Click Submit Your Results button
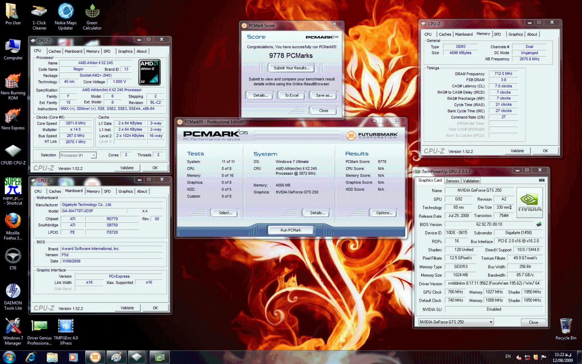Viewport: 582px width, 364px height. click(292, 68)
